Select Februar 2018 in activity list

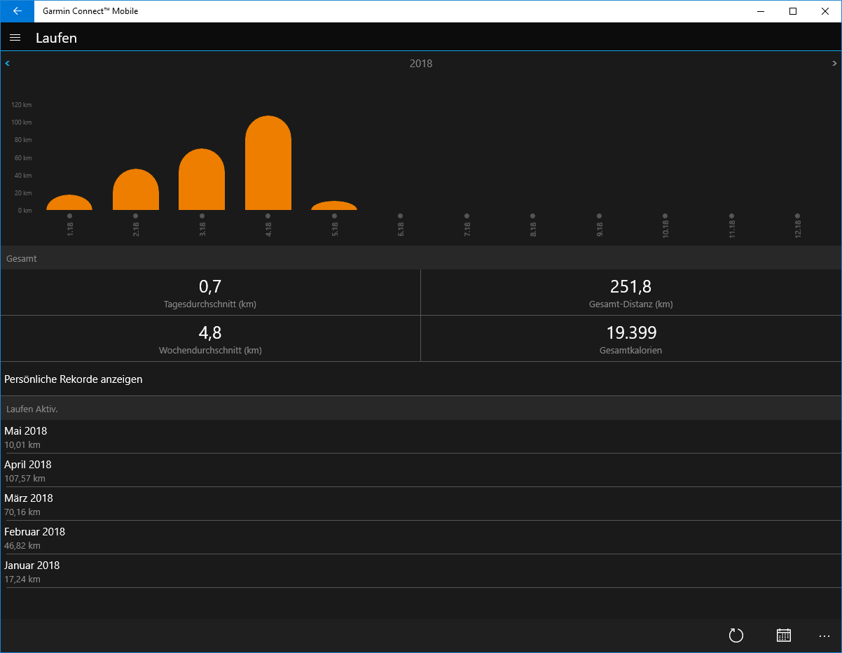[35, 538]
